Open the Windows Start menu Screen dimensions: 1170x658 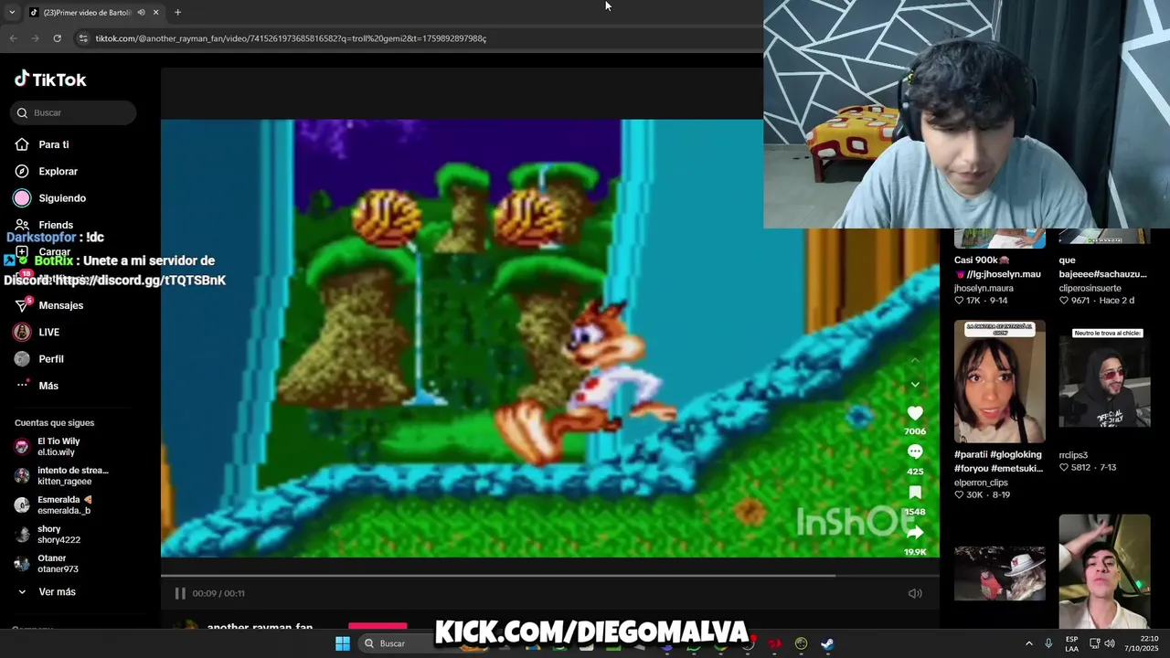[343, 643]
